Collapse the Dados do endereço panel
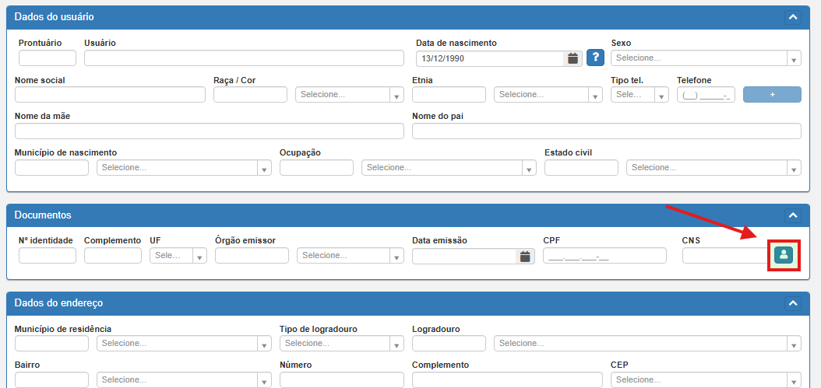 coord(792,302)
